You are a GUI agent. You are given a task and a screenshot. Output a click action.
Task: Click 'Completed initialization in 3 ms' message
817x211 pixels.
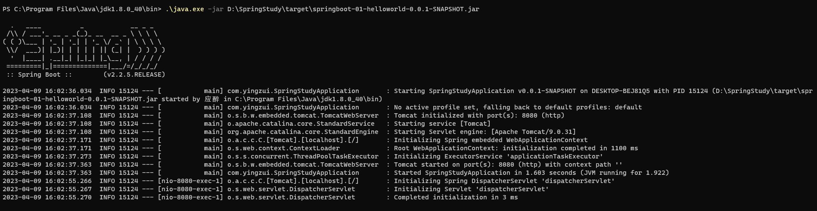pos(456,197)
